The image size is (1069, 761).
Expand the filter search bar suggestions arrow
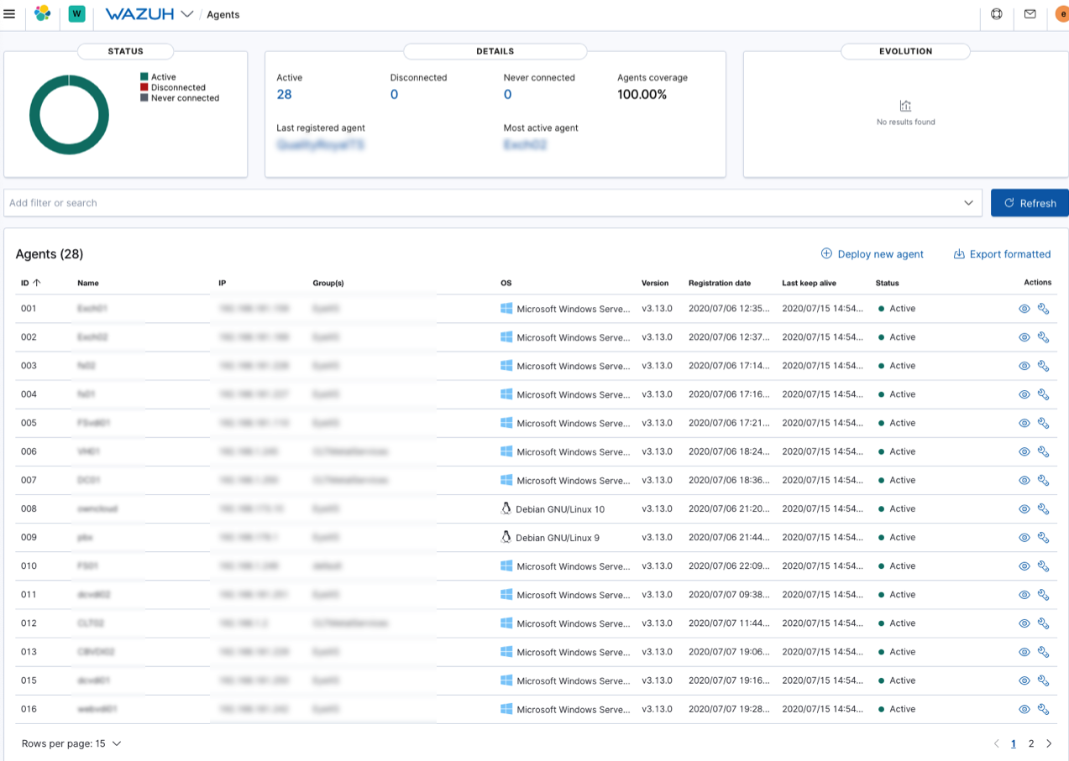click(968, 203)
